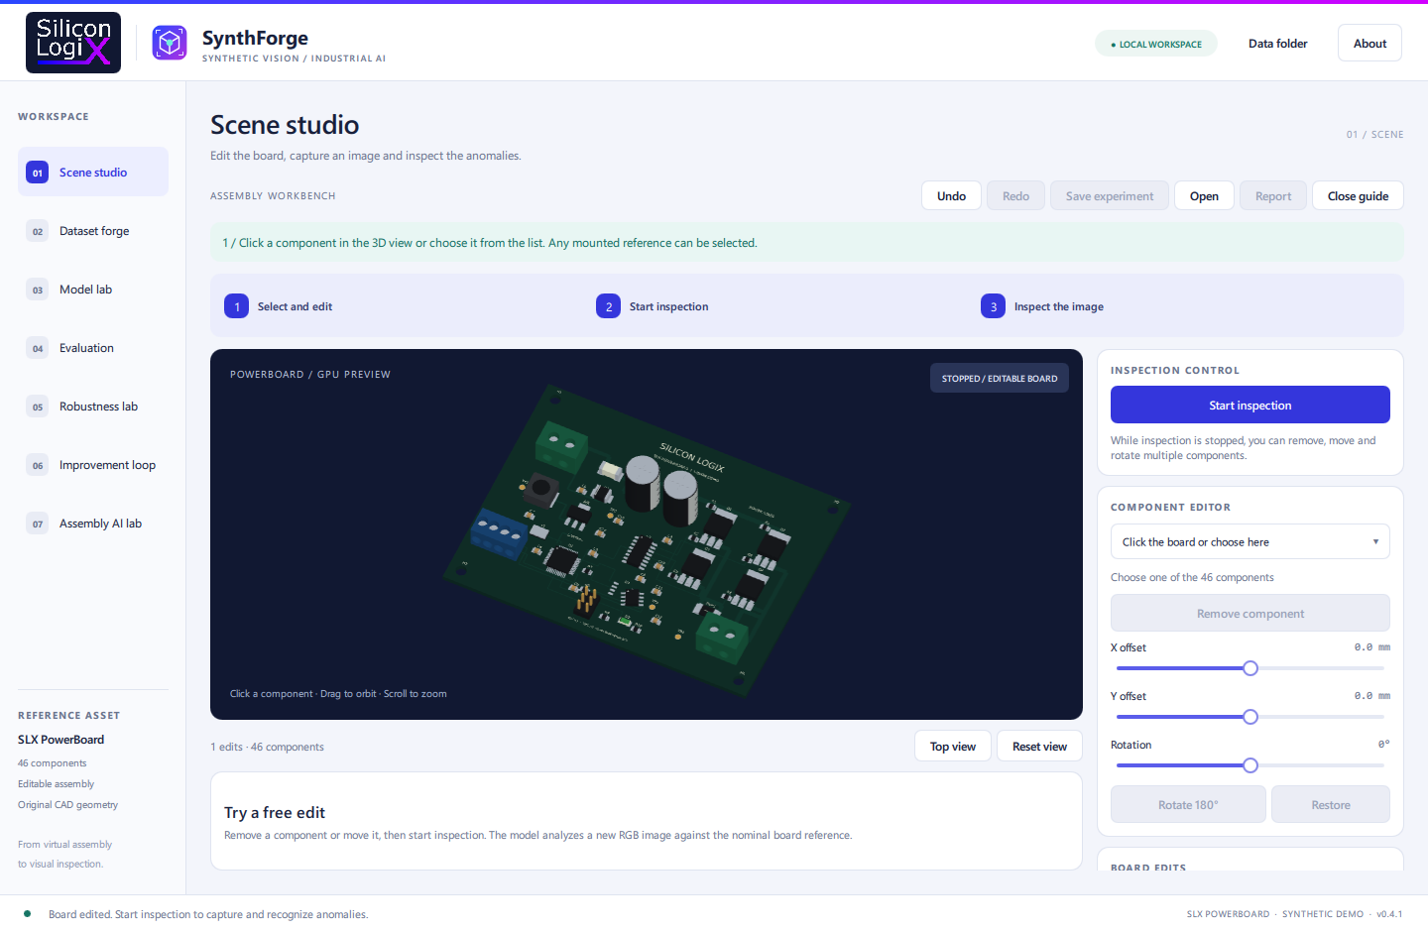Click the 02 badge beside Dataset forge
1428x932 pixels.
coord(38,231)
